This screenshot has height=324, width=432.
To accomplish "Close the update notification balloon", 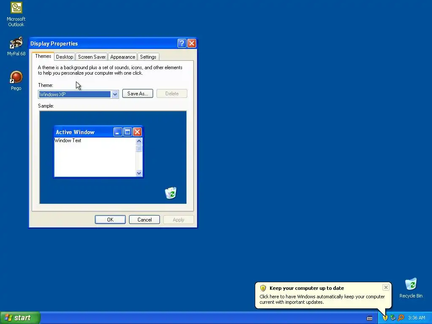I will (386, 287).
